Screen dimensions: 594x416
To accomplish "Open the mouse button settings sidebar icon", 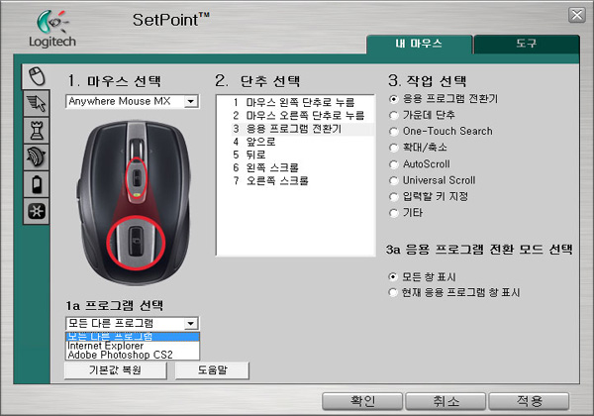I will point(37,76).
